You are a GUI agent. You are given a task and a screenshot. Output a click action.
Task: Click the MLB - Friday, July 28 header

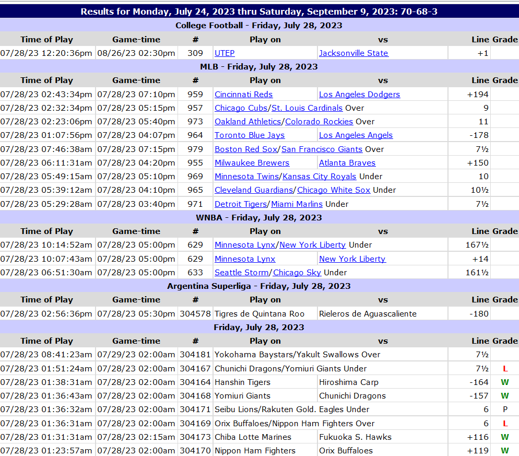[x=259, y=66]
